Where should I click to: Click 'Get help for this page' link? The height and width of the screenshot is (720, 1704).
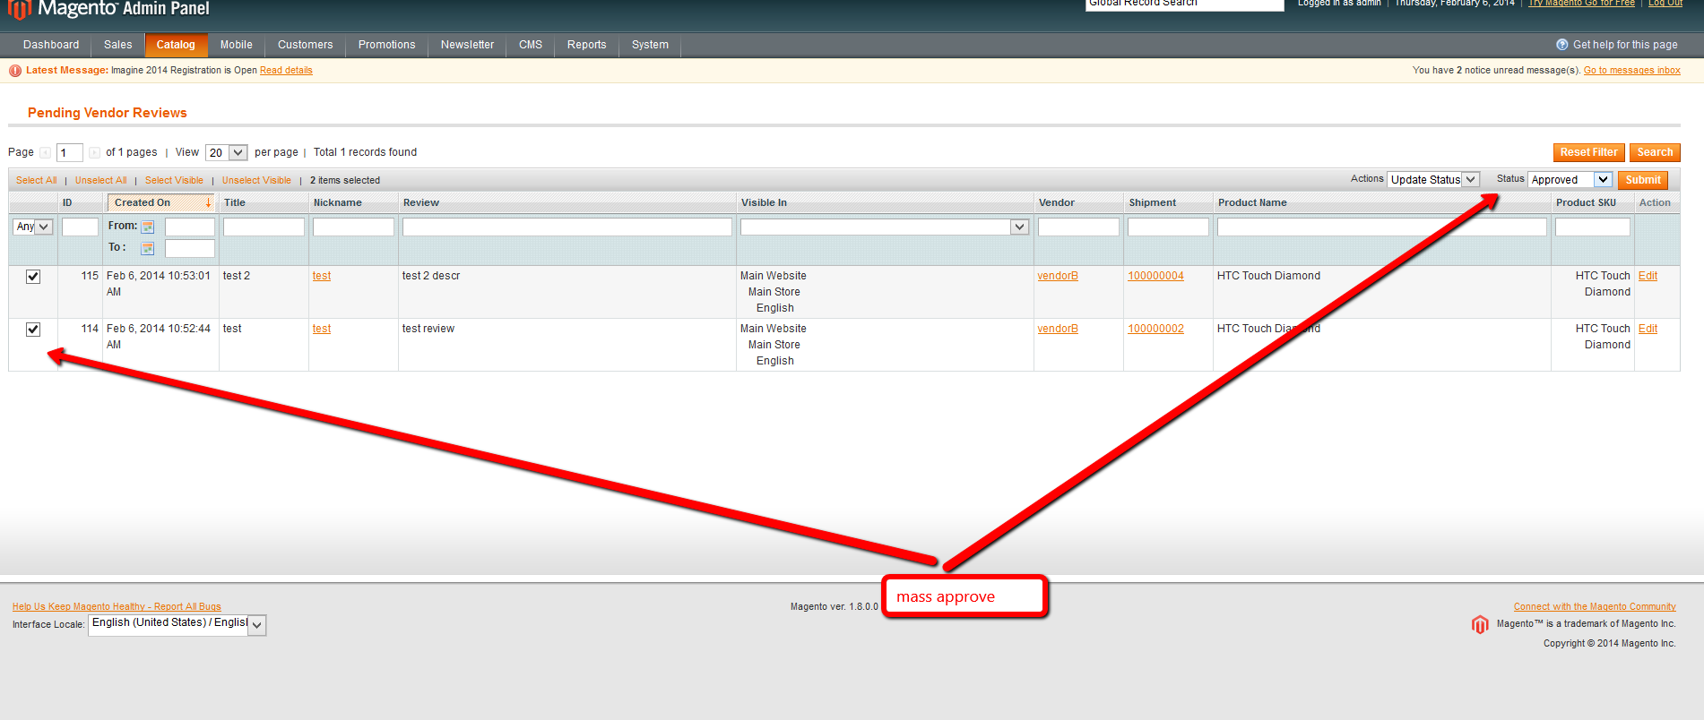point(1625,45)
